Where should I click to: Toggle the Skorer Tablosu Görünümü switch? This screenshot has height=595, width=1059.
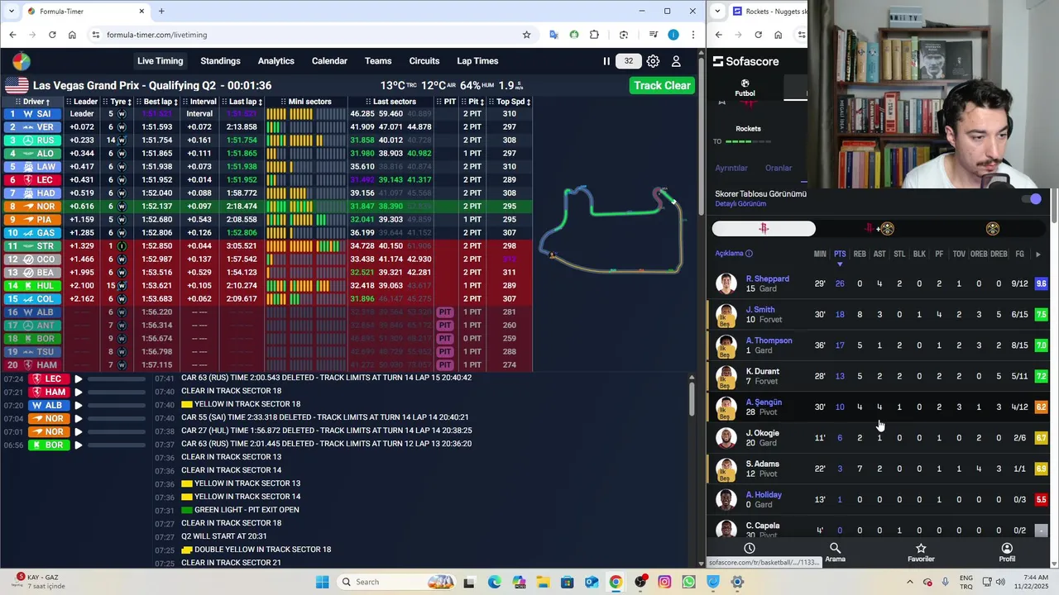[x=1031, y=199]
